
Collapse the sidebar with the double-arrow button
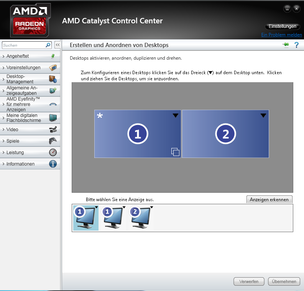[x=58, y=45]
